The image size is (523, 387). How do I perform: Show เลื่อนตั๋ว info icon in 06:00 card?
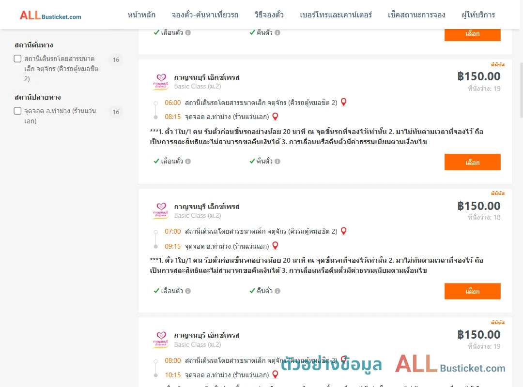coord(188,162)
